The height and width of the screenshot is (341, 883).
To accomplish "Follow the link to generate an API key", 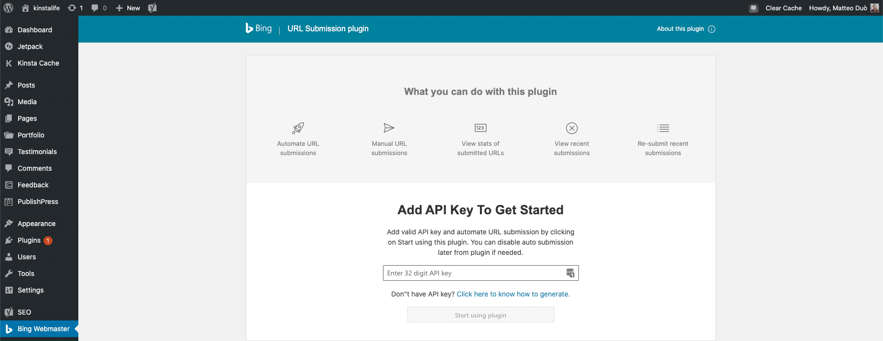I will click(x=513, y=294).
